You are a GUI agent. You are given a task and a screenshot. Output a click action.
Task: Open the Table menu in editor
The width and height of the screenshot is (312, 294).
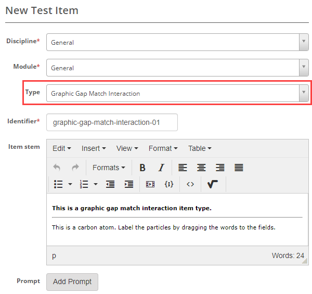tap(200, 148)
